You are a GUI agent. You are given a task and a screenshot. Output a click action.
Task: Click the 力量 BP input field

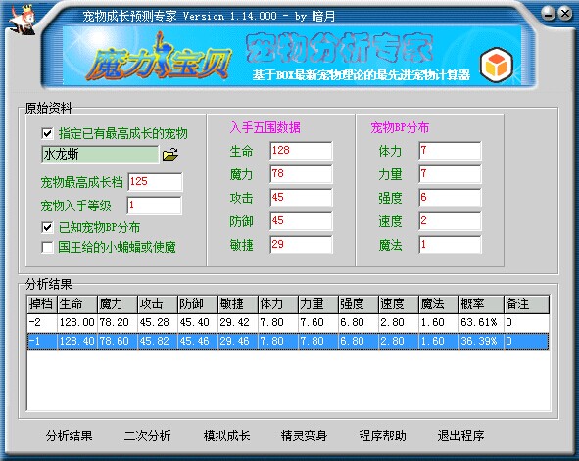[x=451, y=174]
